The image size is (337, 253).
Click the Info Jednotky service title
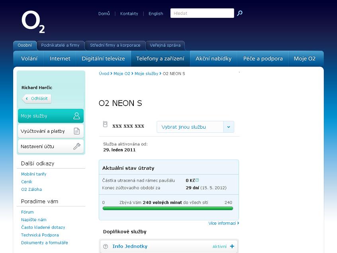click(130, 246)
